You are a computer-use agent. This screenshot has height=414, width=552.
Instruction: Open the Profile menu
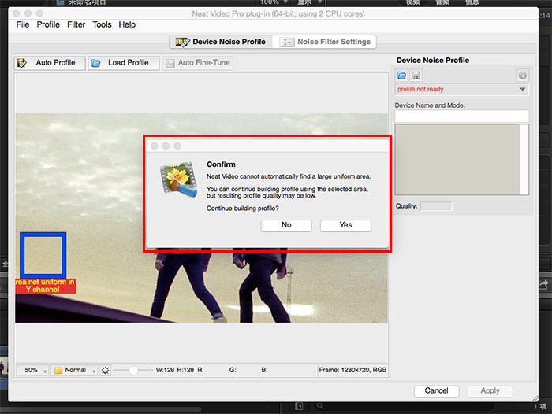[x=48, y=24]
